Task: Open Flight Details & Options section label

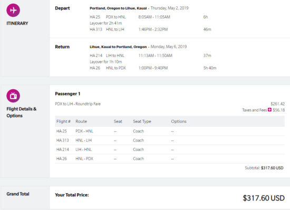Action: point(22,112)
